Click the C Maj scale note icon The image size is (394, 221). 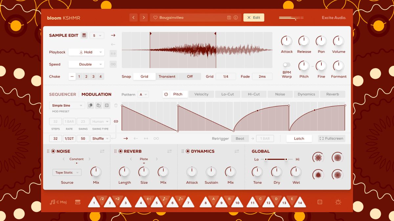[x=53, y=202]
